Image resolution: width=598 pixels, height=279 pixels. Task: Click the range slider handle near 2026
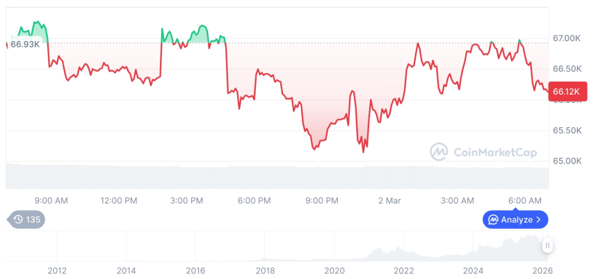tap(547, 246)
